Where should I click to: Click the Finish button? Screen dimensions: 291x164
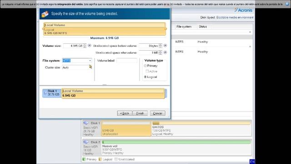[x=140, y=113]
